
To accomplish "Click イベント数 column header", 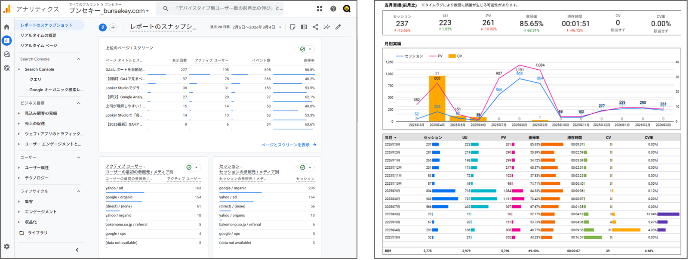I will [x=261, y=61].
